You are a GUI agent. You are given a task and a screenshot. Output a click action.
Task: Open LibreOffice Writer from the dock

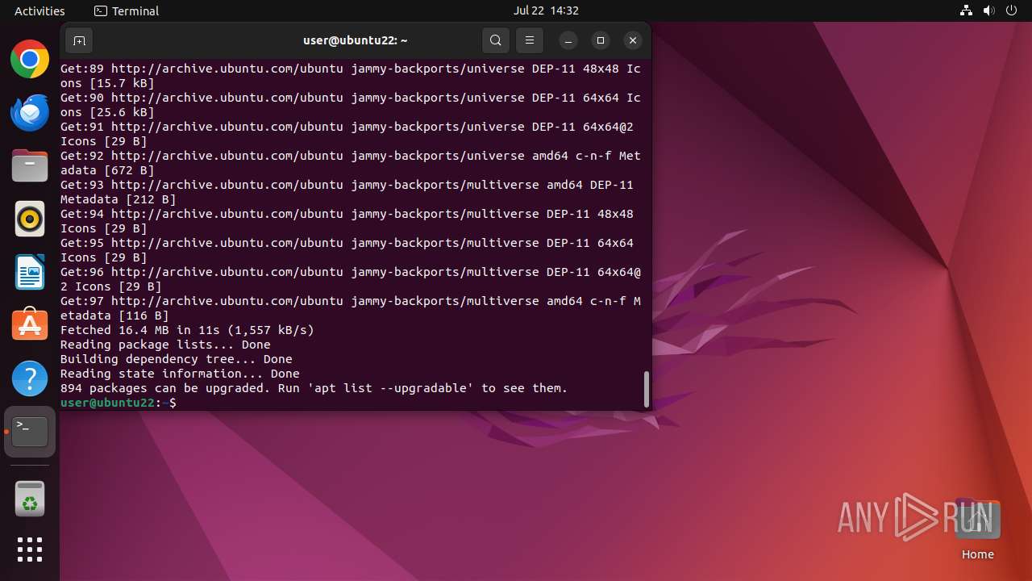point(30,272)
